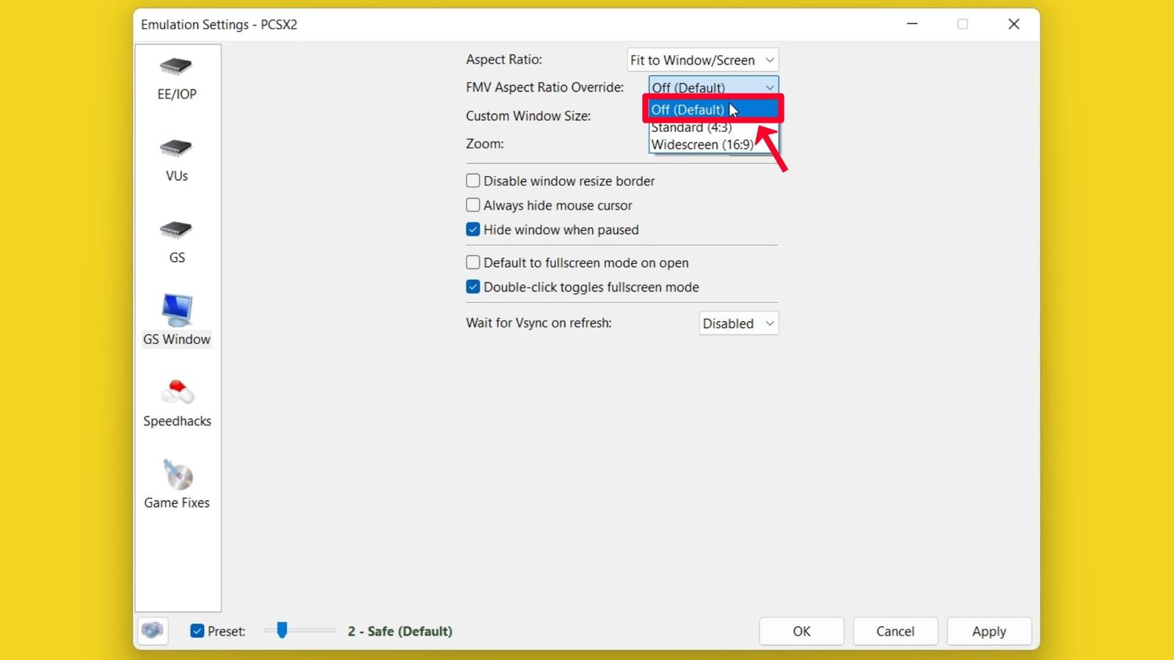This screenshot has height=660, width=1174.
Task: Open the EE/IOP settings page icon
Action: click(x=176, y=67)
